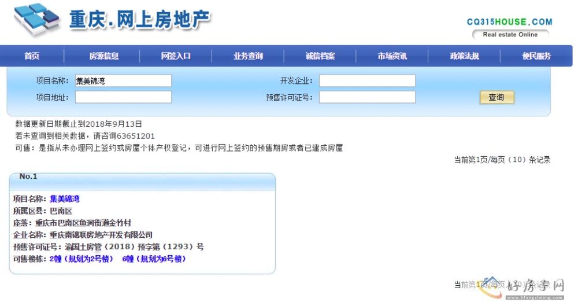
Task: Focus the 预售许可证号 input field
Action: pyautogui.click(x=367, y=97)
